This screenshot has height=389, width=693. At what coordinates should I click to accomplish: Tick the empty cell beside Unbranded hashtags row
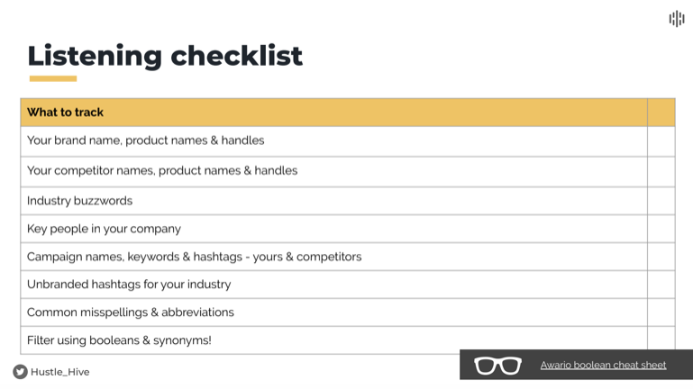[x=661, y=285]
